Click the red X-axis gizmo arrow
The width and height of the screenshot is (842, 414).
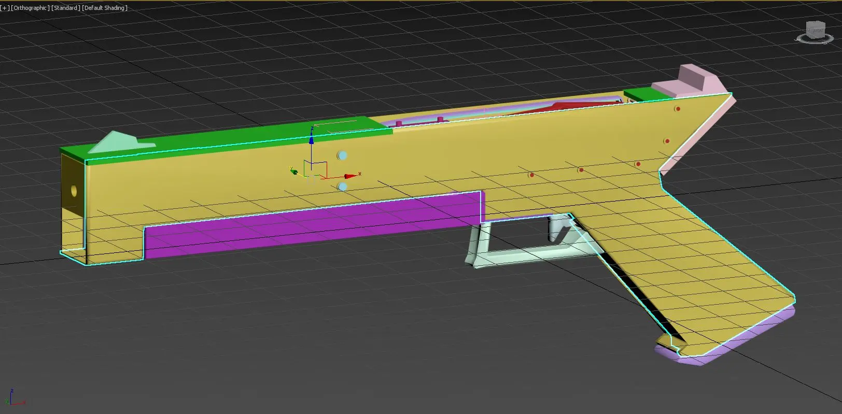click(x=350, y=176)
